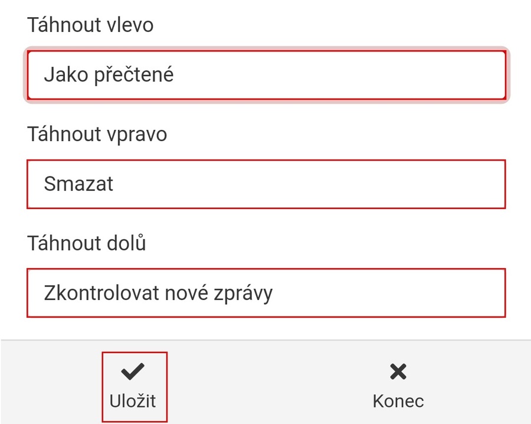Click the Konec X icon
Screen dimensions: 531x424
(398, 371)
